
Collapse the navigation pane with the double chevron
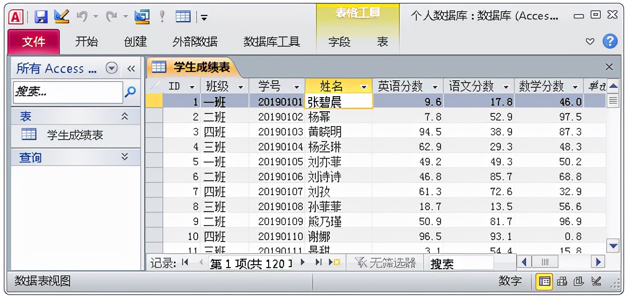[131, 68]
